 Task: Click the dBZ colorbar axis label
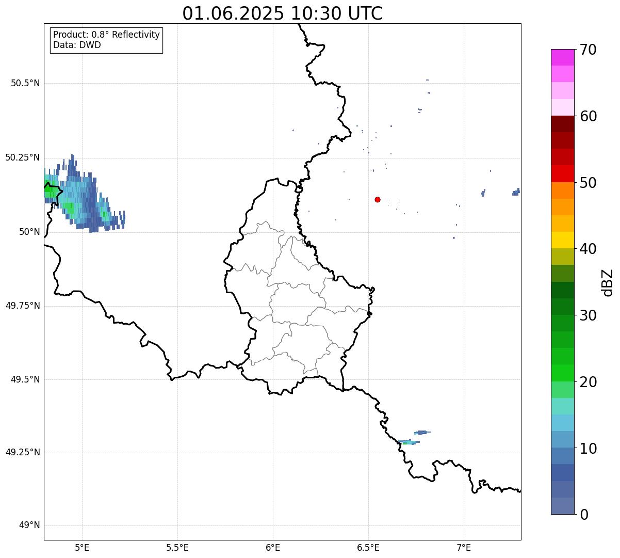(x=608, y=282)
